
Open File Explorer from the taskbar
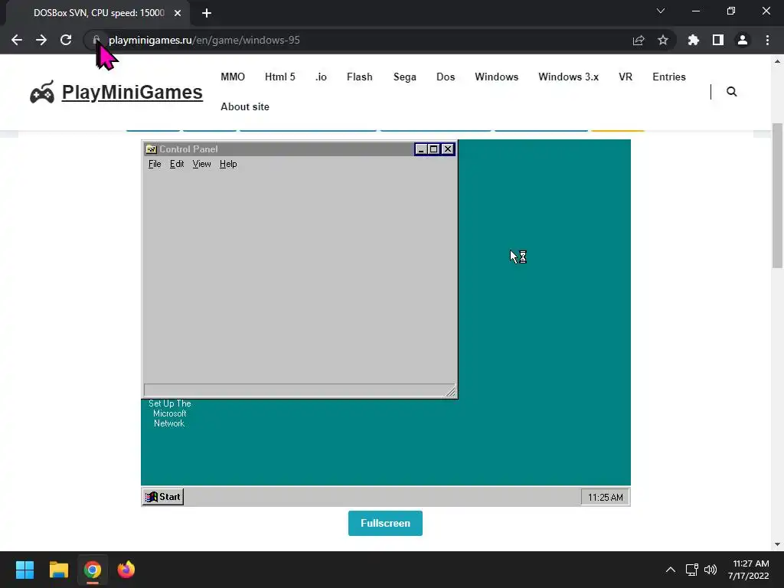[58, 570]
